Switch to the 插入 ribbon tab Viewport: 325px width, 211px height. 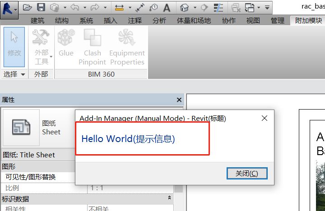[111, 20]
